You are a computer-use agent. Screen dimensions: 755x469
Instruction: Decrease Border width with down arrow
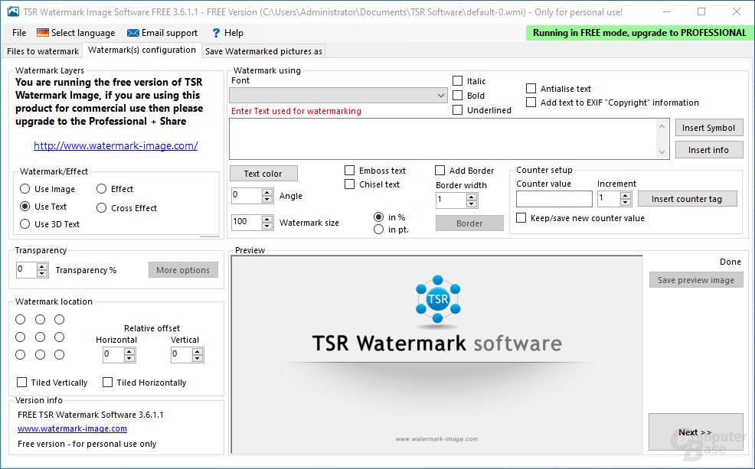tap(472, 203)
